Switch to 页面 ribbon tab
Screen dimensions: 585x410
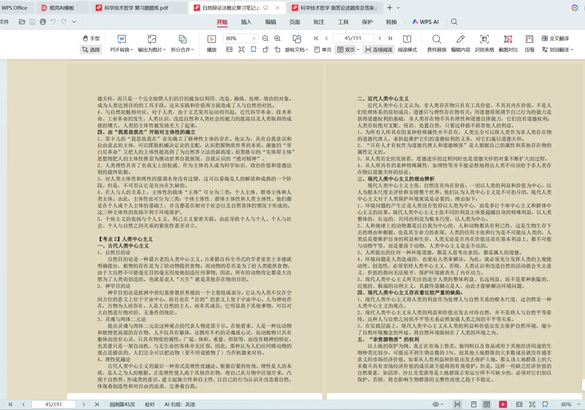tap(295, 22)
